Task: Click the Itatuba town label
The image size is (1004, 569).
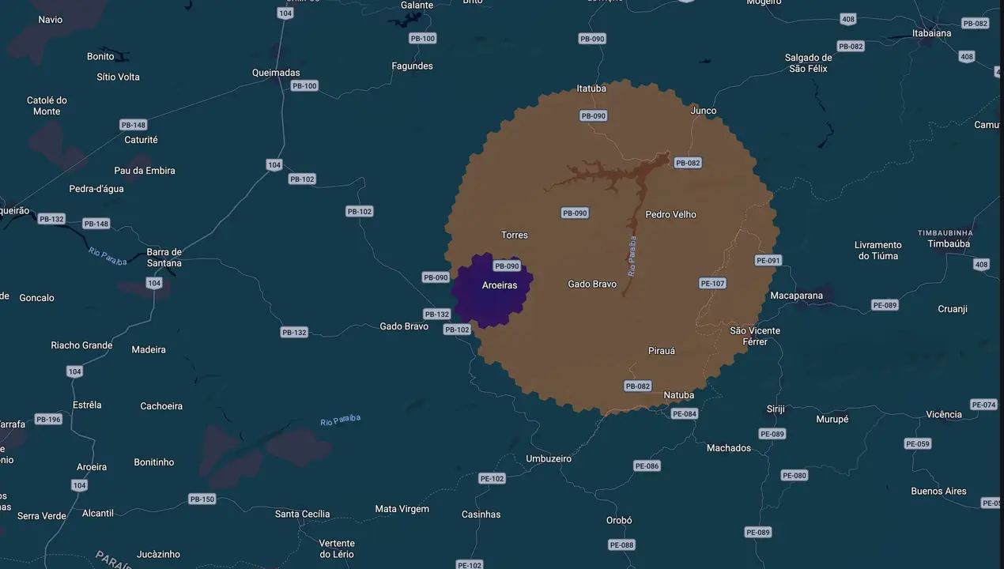Action: [x=591, y=89]
